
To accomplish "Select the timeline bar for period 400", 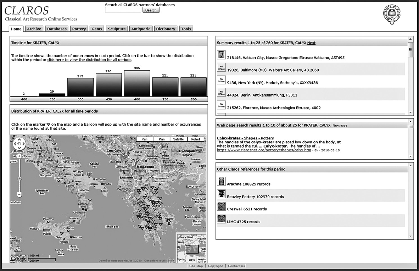I will click(x=137, y=84).
